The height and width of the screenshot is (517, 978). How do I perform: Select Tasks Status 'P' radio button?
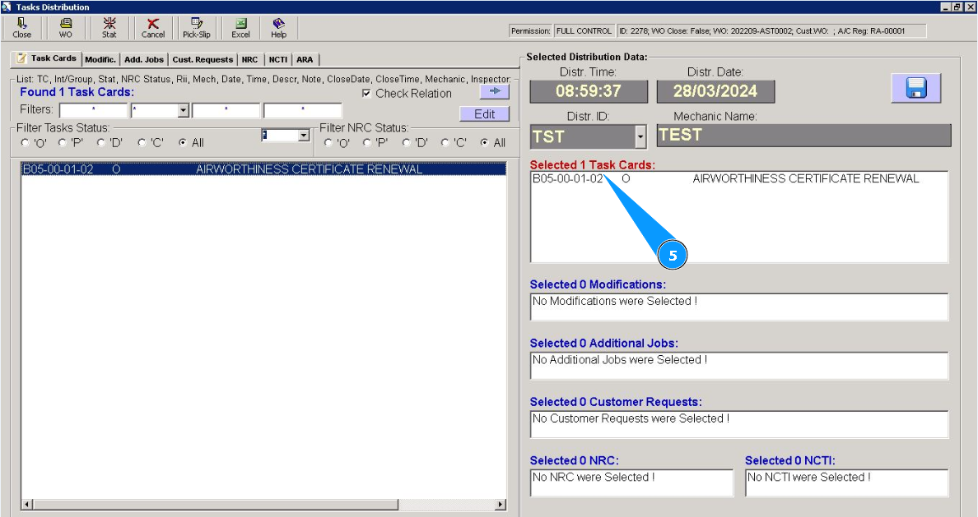pyautogui.click(x=63, y=143)
